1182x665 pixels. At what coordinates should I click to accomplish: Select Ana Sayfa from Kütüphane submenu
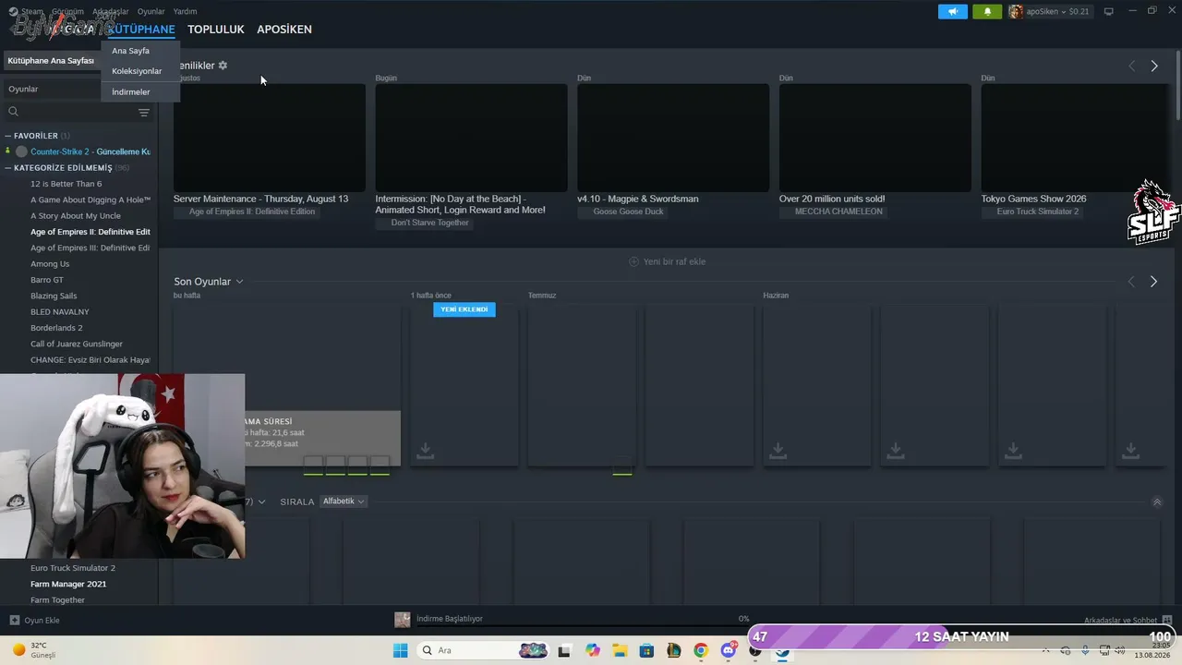(x=130, y=51)
